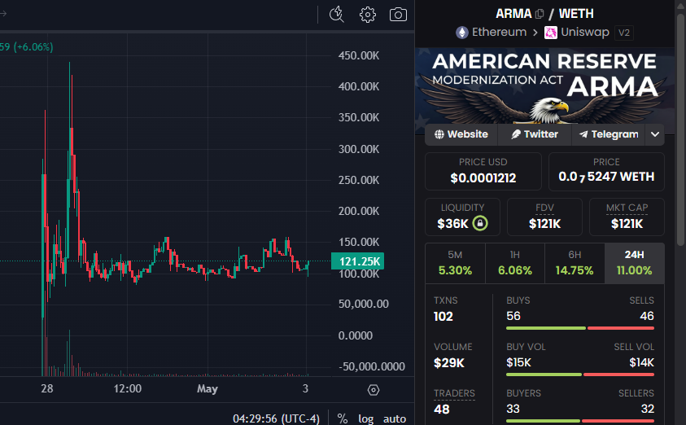Click the 12:00 label on time axis

click(127, 388)
